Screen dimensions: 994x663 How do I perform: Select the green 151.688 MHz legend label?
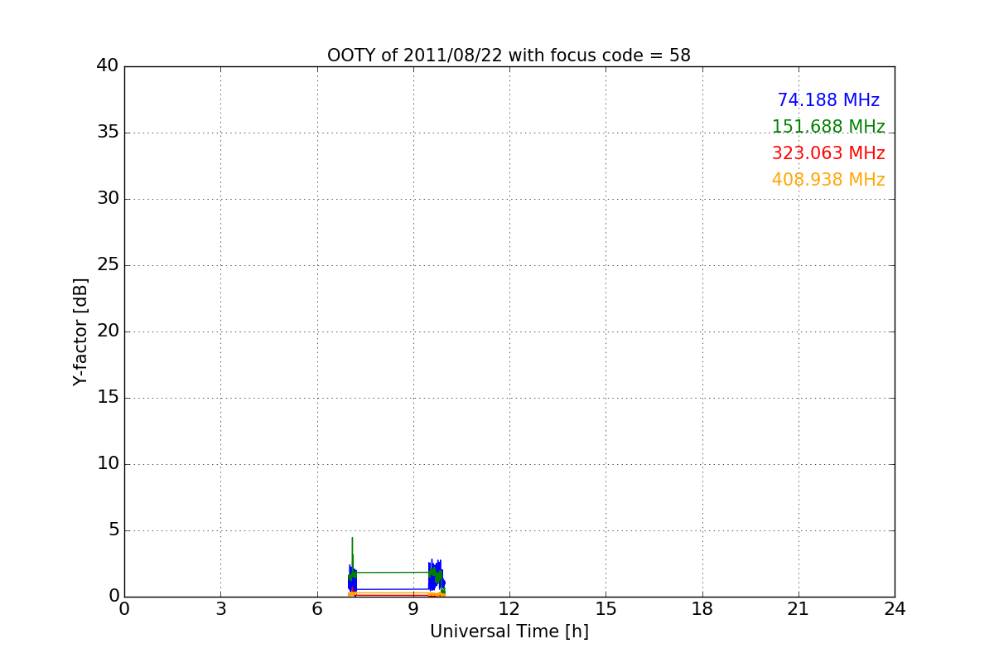point(828,127)
